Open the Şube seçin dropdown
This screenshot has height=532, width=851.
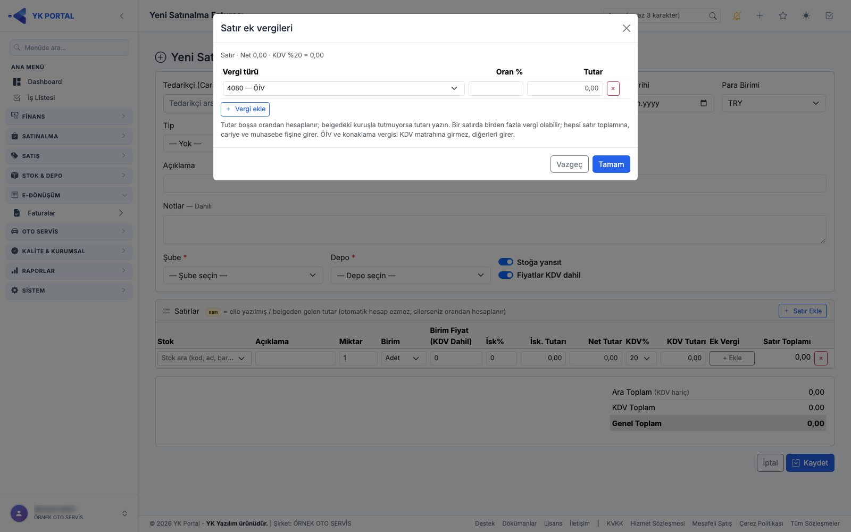(x=243, y=276)
